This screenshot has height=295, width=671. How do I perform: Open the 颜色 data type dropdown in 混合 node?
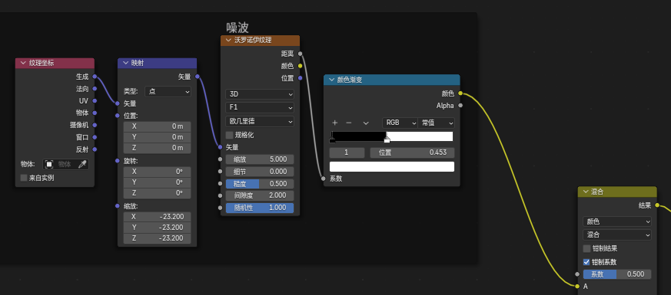[x=617, y=221]
